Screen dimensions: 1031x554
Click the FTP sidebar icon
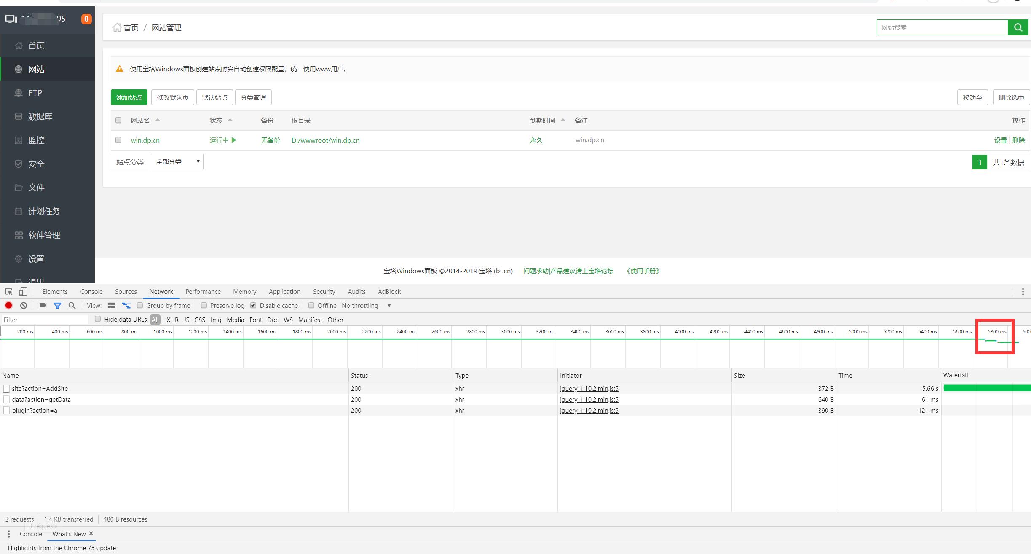pos(19,93)
